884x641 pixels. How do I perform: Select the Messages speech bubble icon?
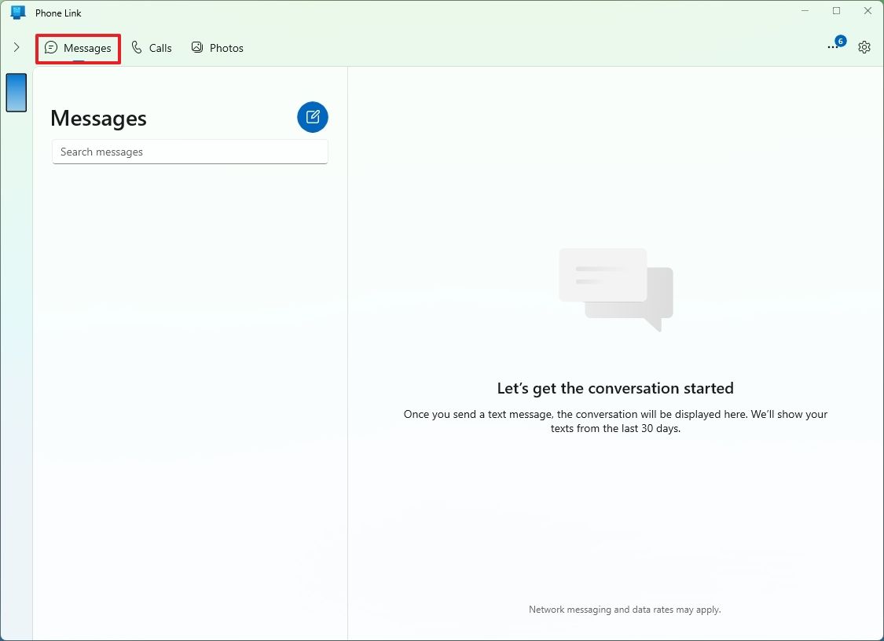tap(51, 47)
